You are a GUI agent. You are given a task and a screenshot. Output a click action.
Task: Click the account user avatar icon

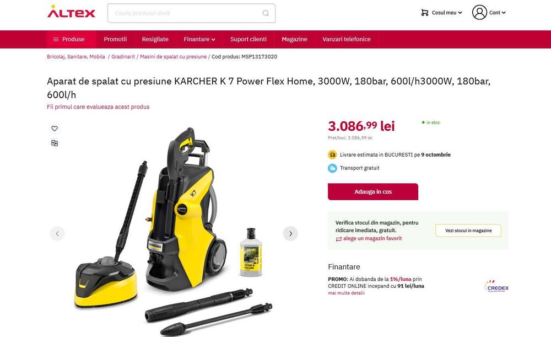pyautogui.click(x=479, y=12)
